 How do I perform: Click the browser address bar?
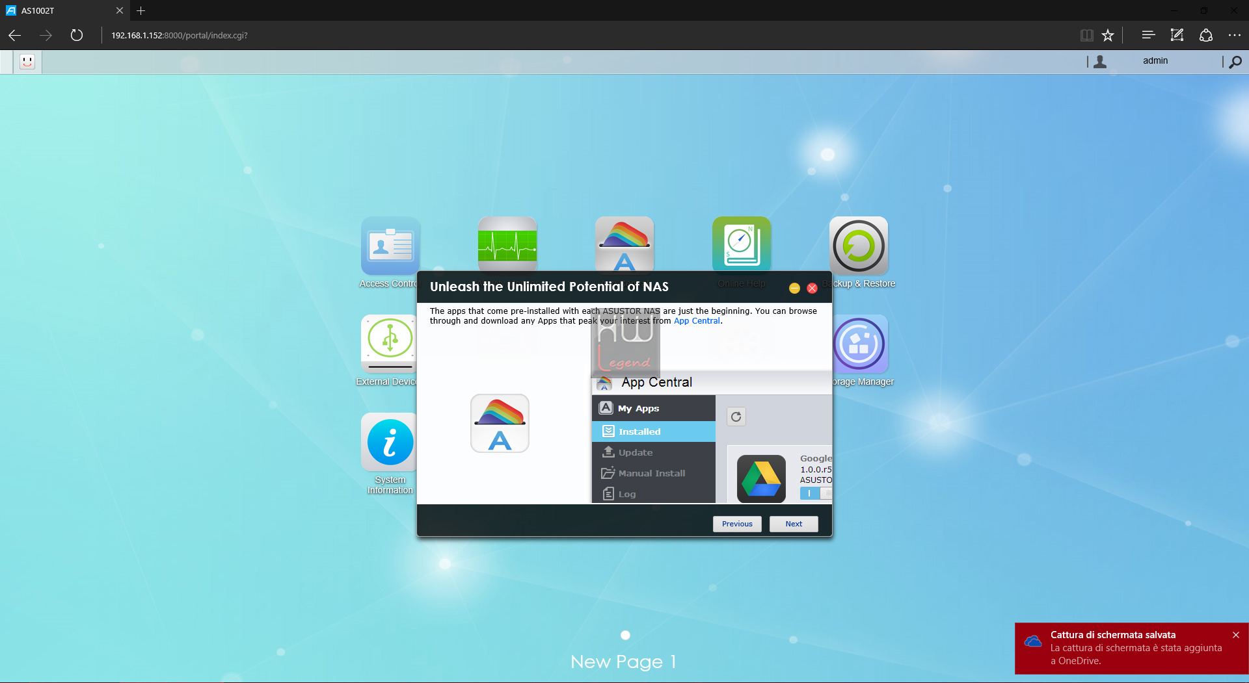point(585,35)
